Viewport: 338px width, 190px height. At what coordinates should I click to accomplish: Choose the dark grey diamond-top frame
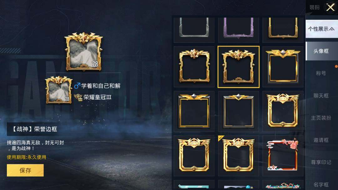pyautogui.click(x=238, y=111)
